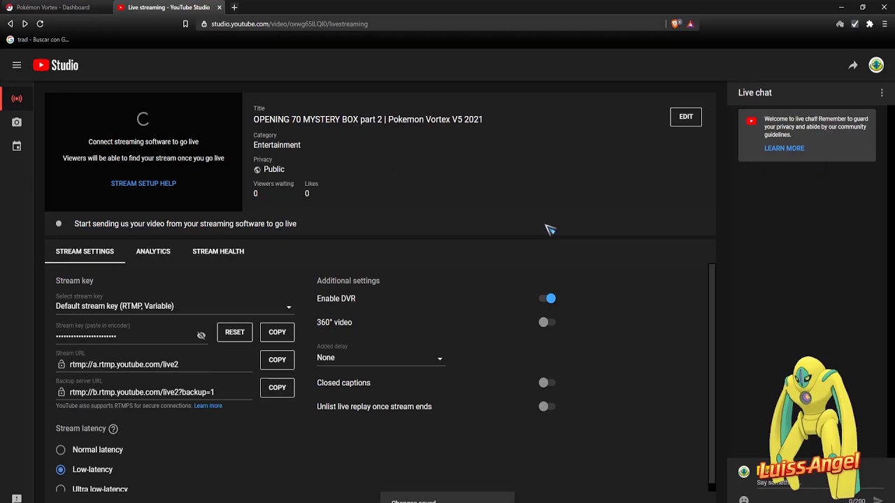Click the LEARN MORE link in the live chat
Viewport: 895px width, 503px height.
coord(784,148)
